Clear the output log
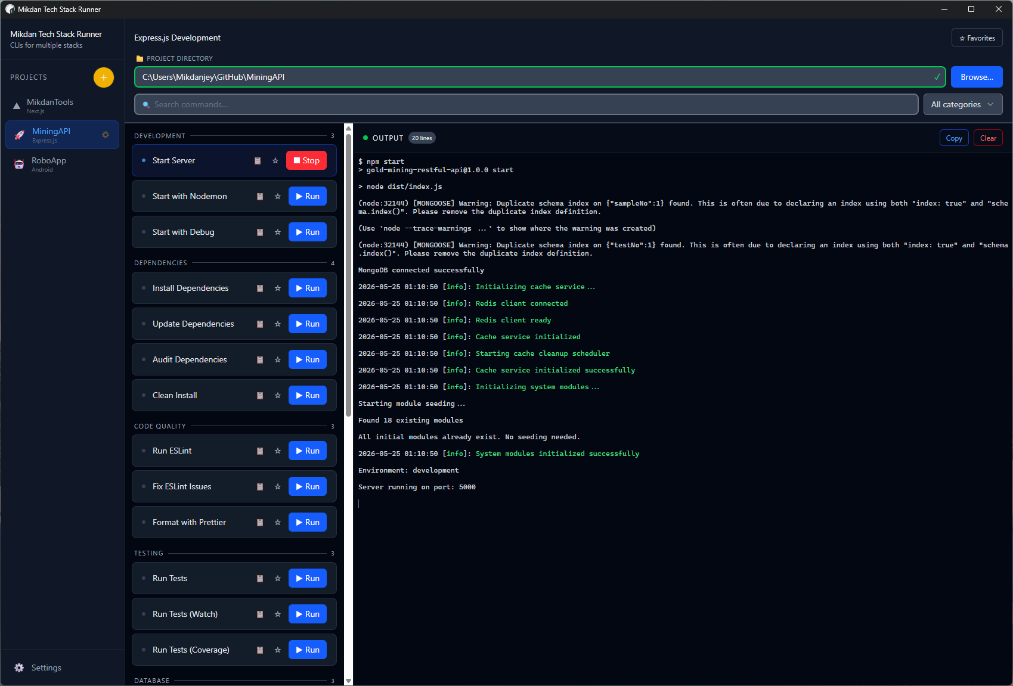1013x686 pixels. point(988,138)
